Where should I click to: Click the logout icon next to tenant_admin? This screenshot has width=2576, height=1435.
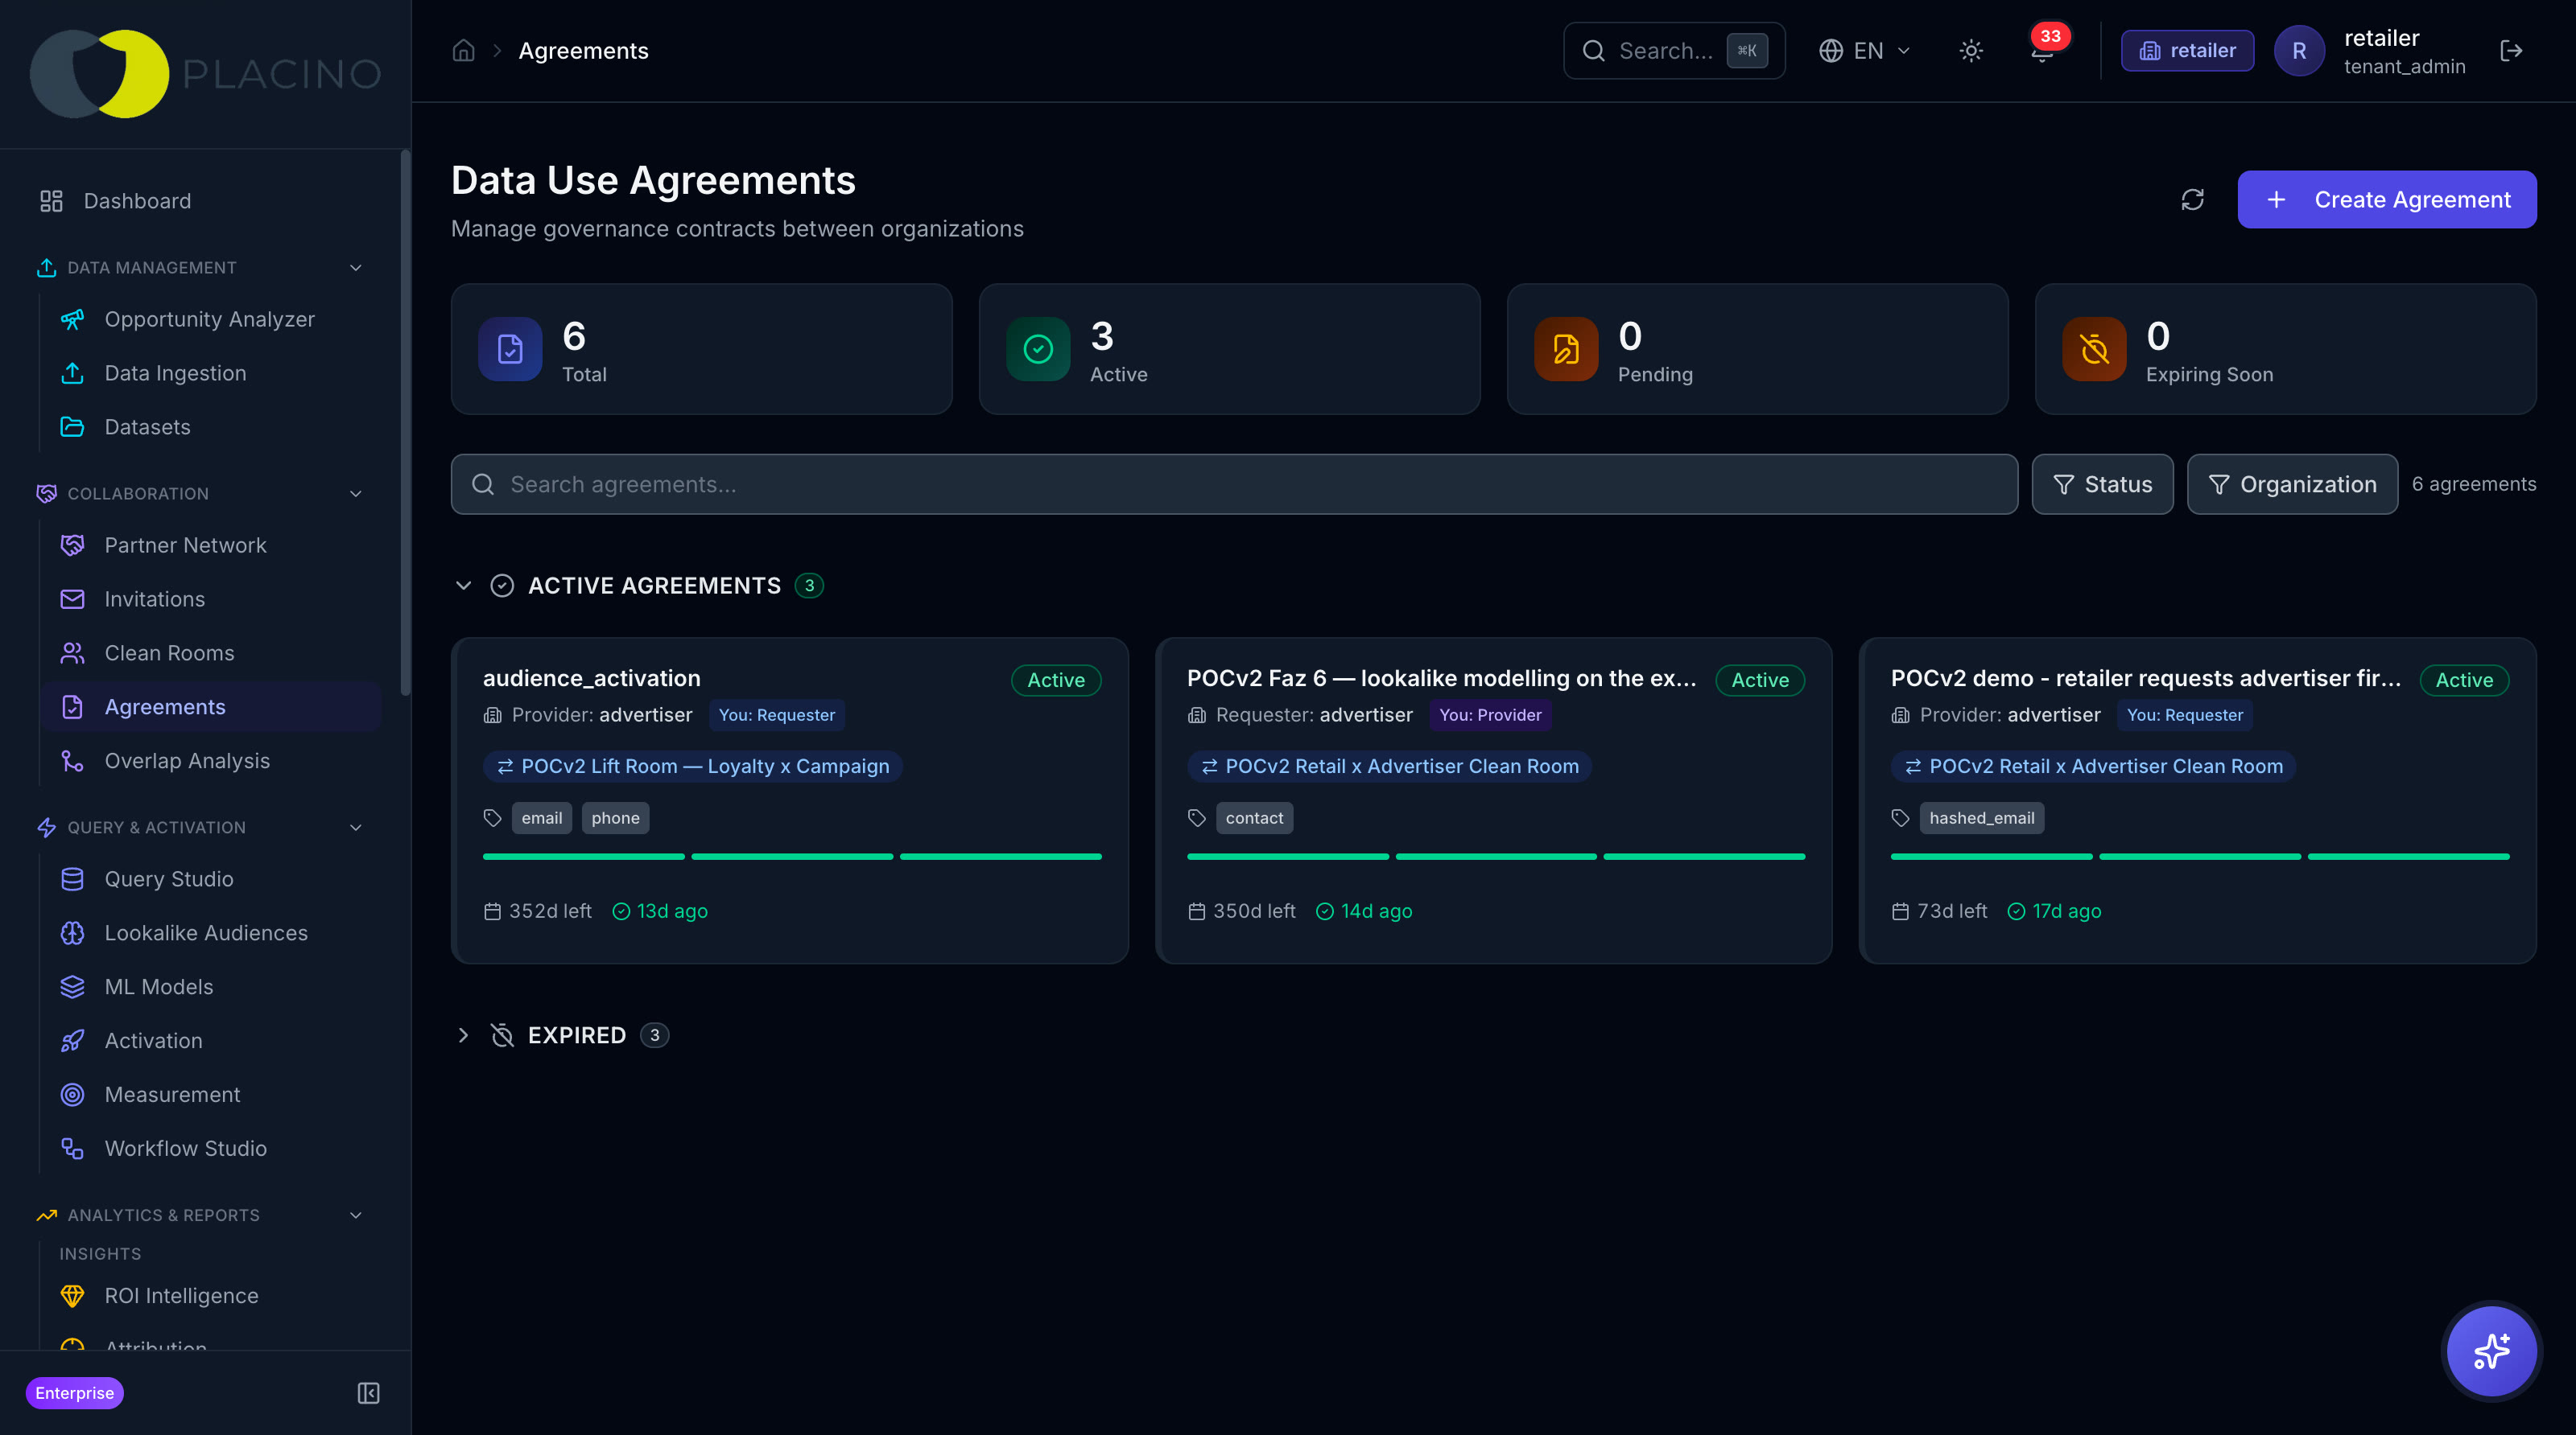(2511, 51)
